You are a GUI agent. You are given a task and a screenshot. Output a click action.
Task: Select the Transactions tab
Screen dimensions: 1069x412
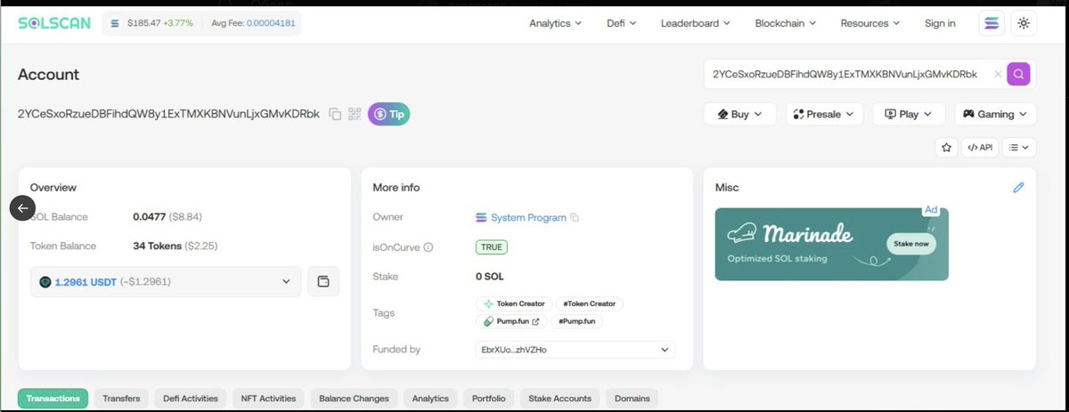coord(53,399)
